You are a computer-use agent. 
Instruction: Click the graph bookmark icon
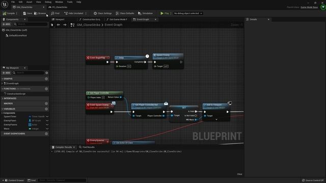pos(52,25)
